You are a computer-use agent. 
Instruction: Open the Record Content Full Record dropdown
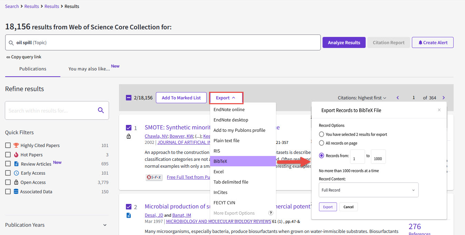pos(368,190)
